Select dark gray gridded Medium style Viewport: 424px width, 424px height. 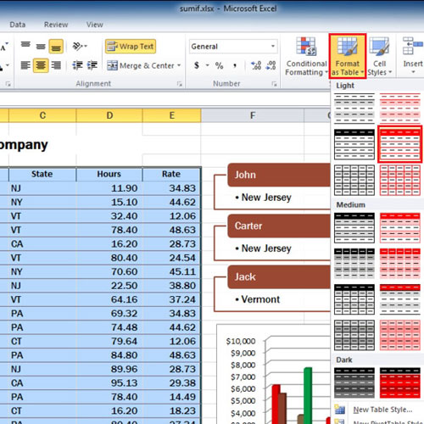click(x=354, y=335)
